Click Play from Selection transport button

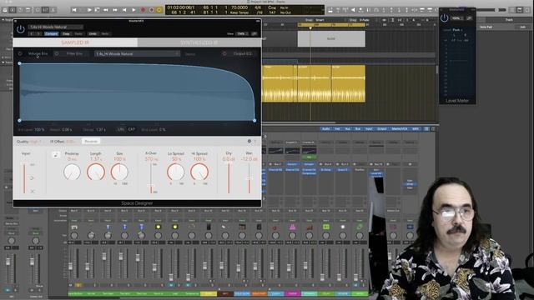click(97, 10)
